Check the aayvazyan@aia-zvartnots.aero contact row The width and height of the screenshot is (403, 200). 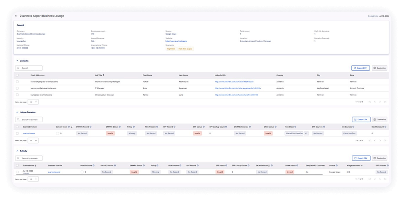pyautogui.click(x=17, y=88)
